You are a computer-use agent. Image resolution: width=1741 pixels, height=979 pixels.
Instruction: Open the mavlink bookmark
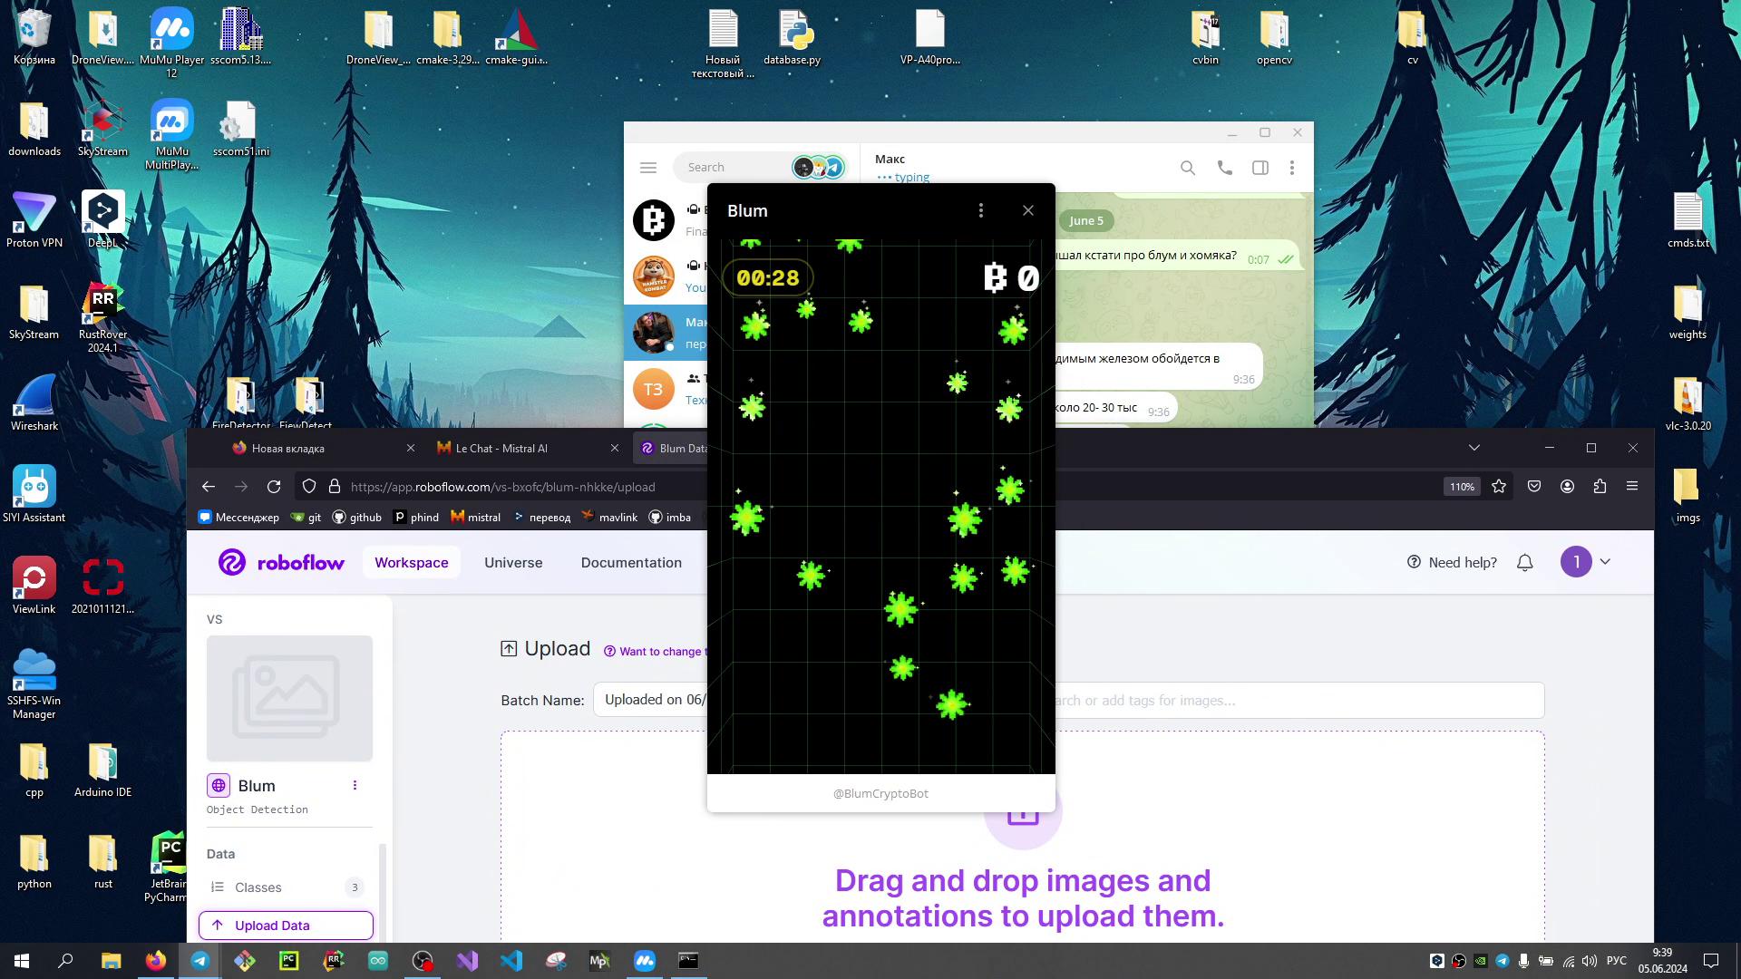click(x=609, y=518)
